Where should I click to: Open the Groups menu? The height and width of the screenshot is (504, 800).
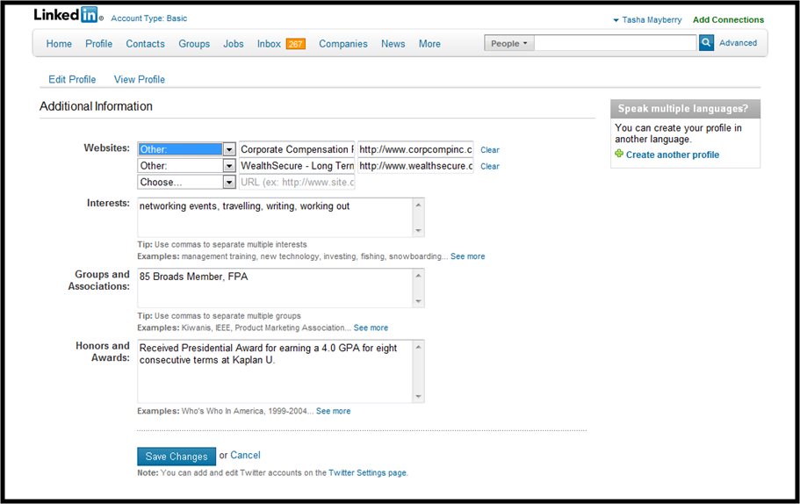194,44
